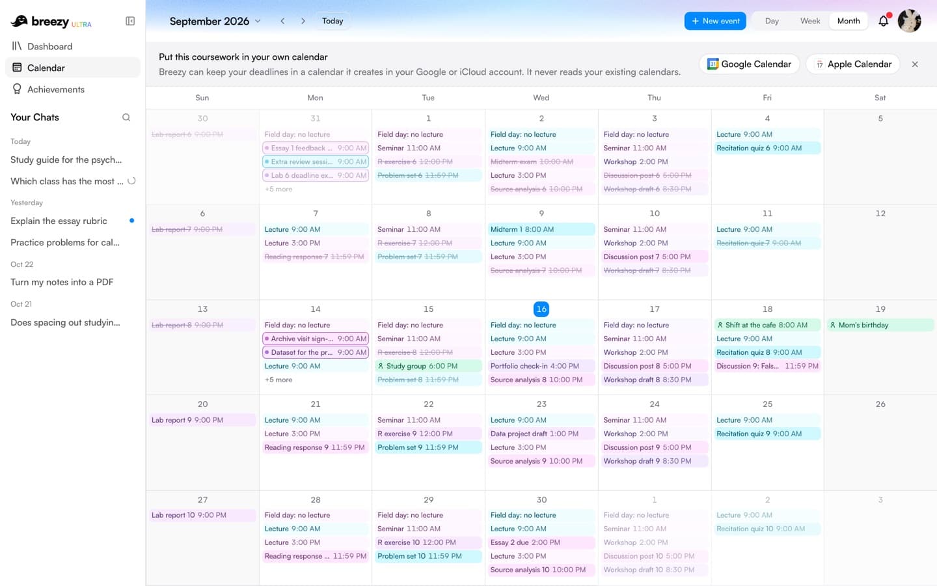Open chat 'Explain the essay rubric'
This screenshot has width=937, height=586.
pos(73,221)
